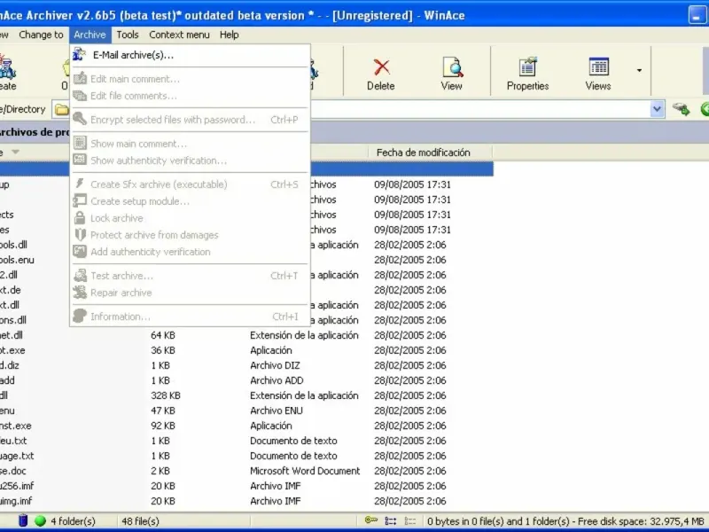Image resolution: width=709 pixels, height=532 pixels.
Task: Click the Archivo DIZ type cell
Action: pyautogui.click(x=275, y=365)
